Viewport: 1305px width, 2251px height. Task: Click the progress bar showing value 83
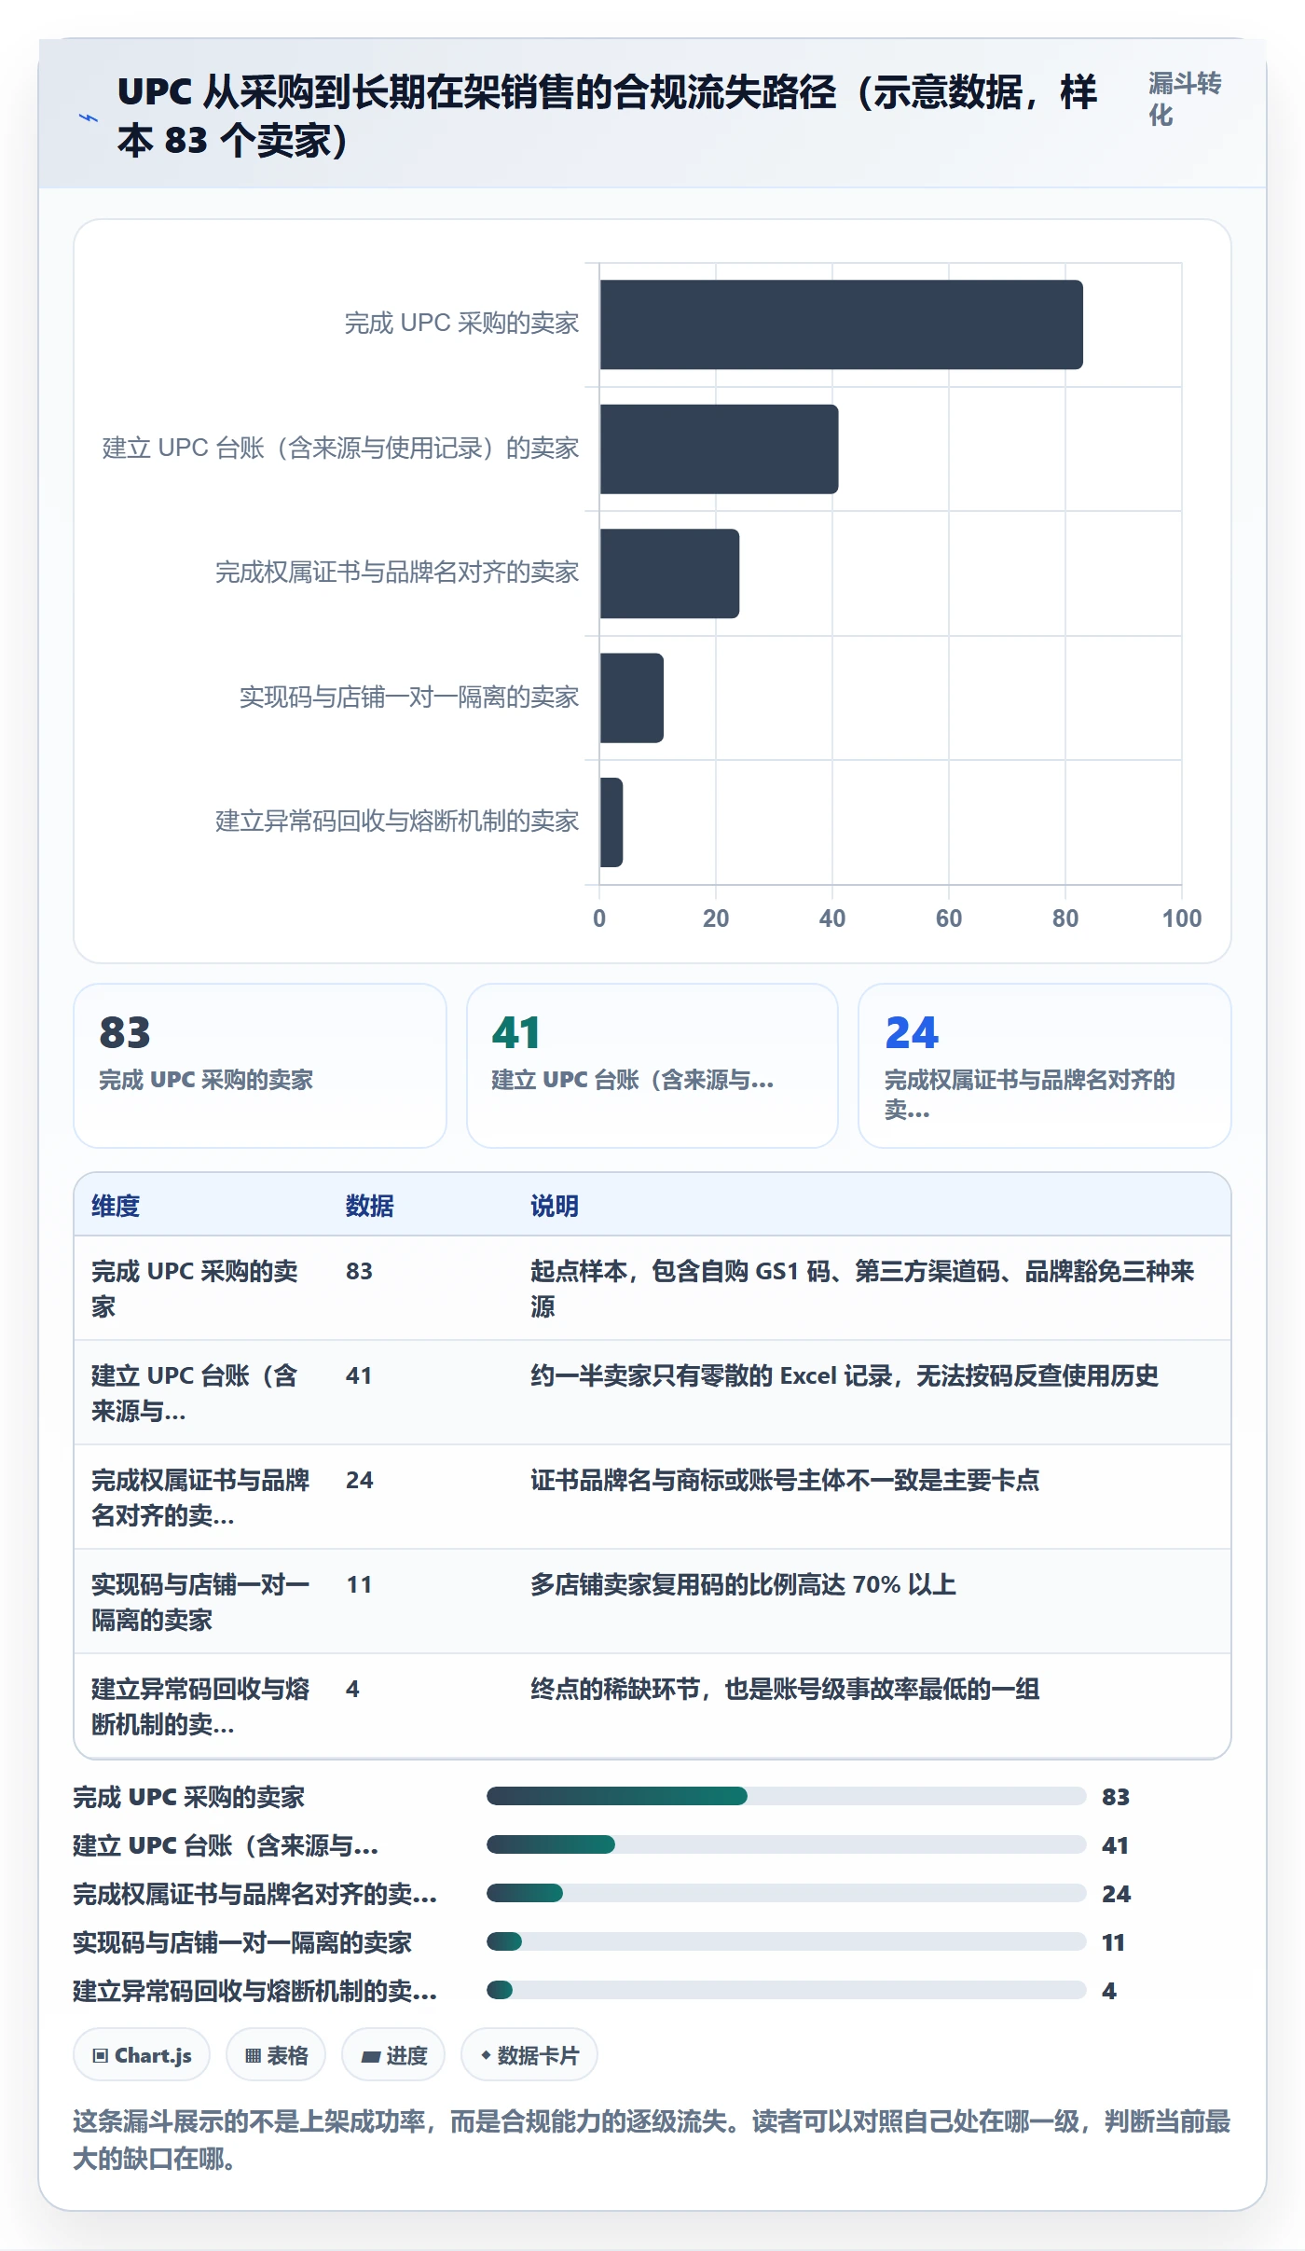point(786,1796)
